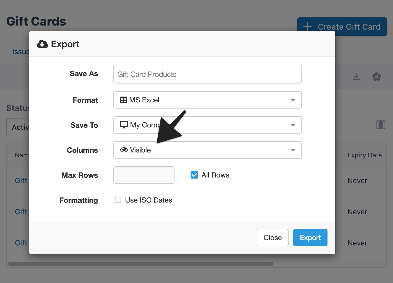This screenshot has height=283, width=393.
Task: Uncheck the All Rows checkbox
Action: coord(194,175)
